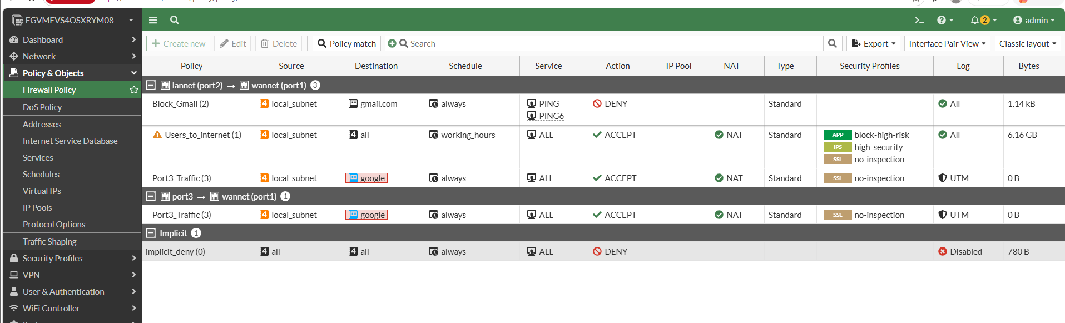This screenshot has width=1065, height=323.
Task: Sort by the Policy column header
Action: click(191, 66)
